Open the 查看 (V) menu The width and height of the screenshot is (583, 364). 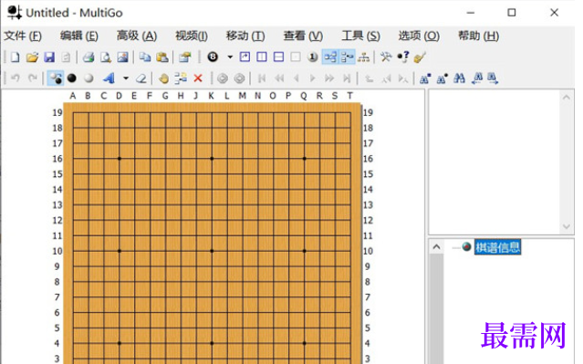pyautogui.click(x=303, y=36)
